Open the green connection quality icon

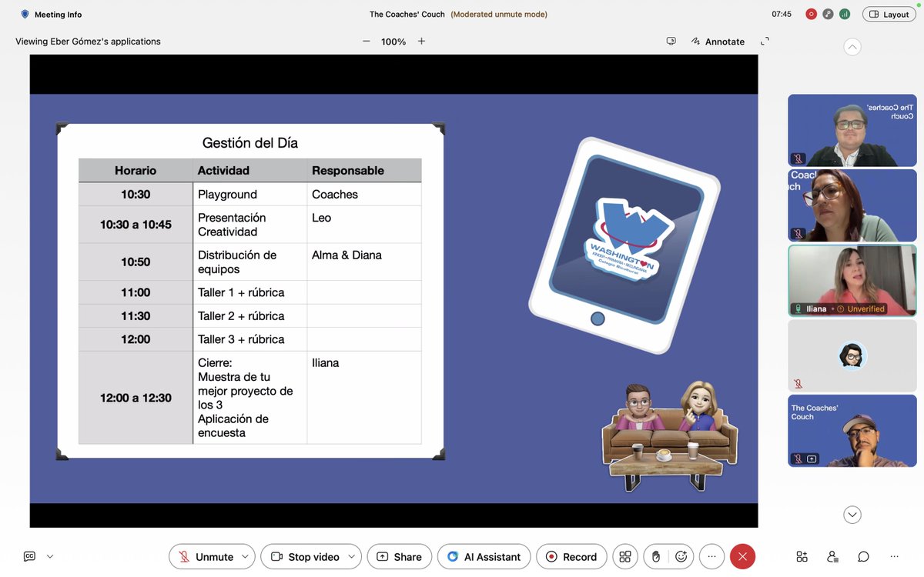(x=845, y=14)
